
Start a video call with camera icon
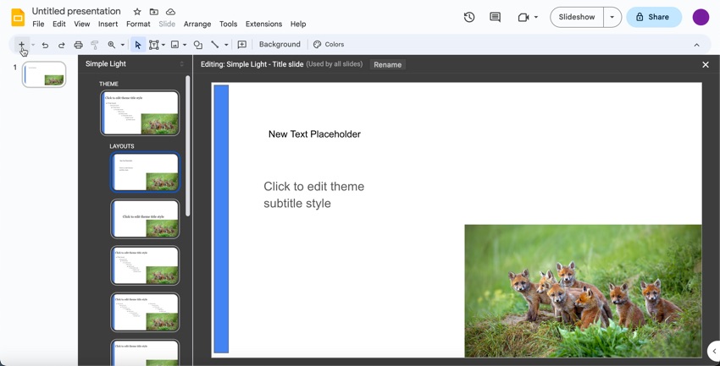[x=523, y=17]
